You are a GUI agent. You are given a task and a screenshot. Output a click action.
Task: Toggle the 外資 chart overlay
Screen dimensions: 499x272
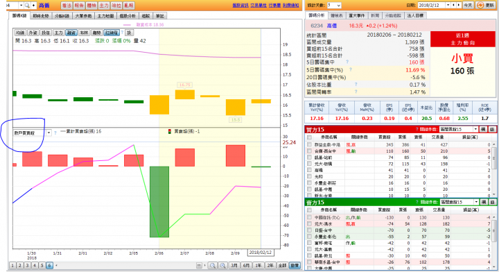coord(33,33)
